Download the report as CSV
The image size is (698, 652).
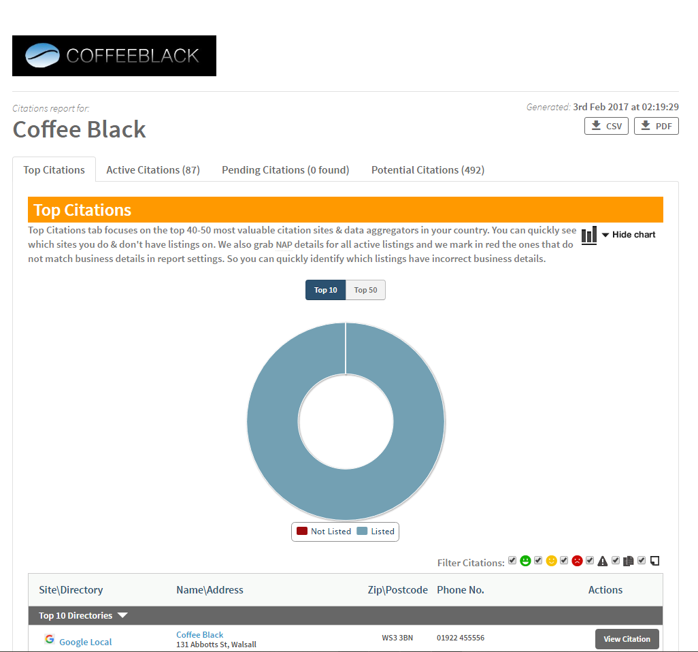point(606,126)
